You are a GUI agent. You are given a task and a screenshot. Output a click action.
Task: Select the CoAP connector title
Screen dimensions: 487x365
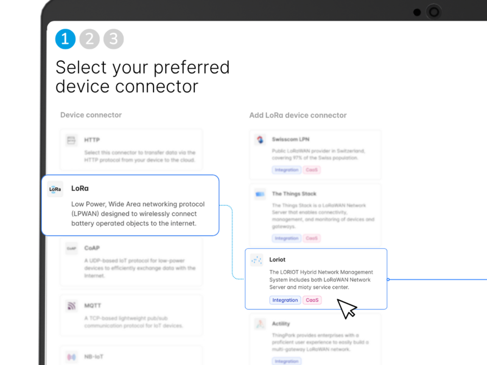(x=92, y=248)
